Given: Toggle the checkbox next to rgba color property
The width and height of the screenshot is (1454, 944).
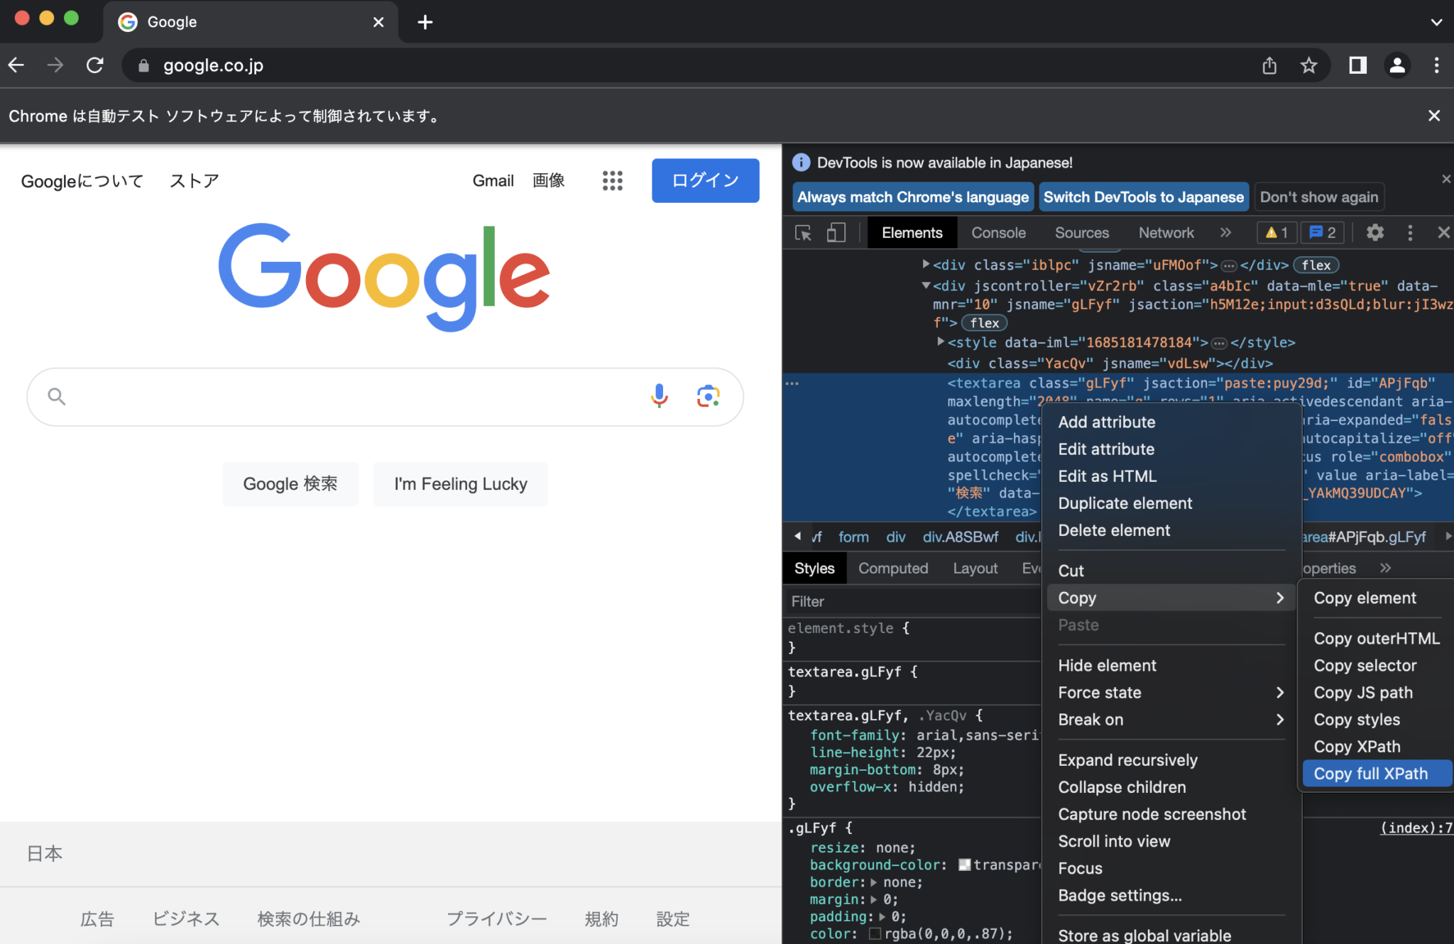Looking at the screenshot, I should coord(875,933).
